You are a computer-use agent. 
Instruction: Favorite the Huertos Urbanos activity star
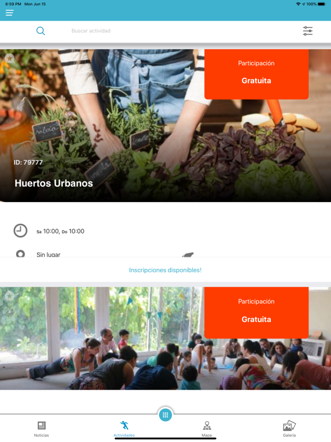pyautogui.click(x=10, y=58)
